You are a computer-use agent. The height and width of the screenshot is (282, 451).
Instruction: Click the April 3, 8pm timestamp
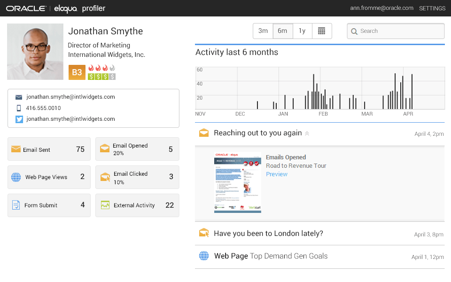coord(428,235)
